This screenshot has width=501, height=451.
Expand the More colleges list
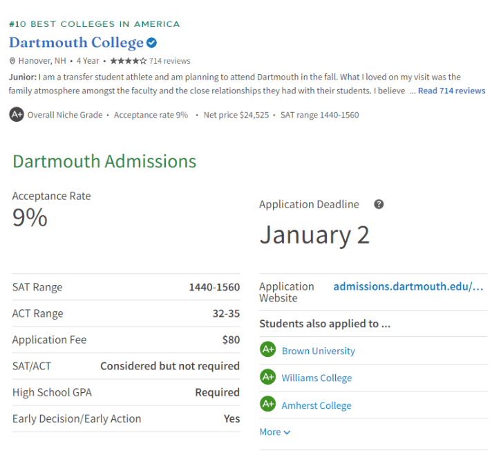click(x=275, y=432)
